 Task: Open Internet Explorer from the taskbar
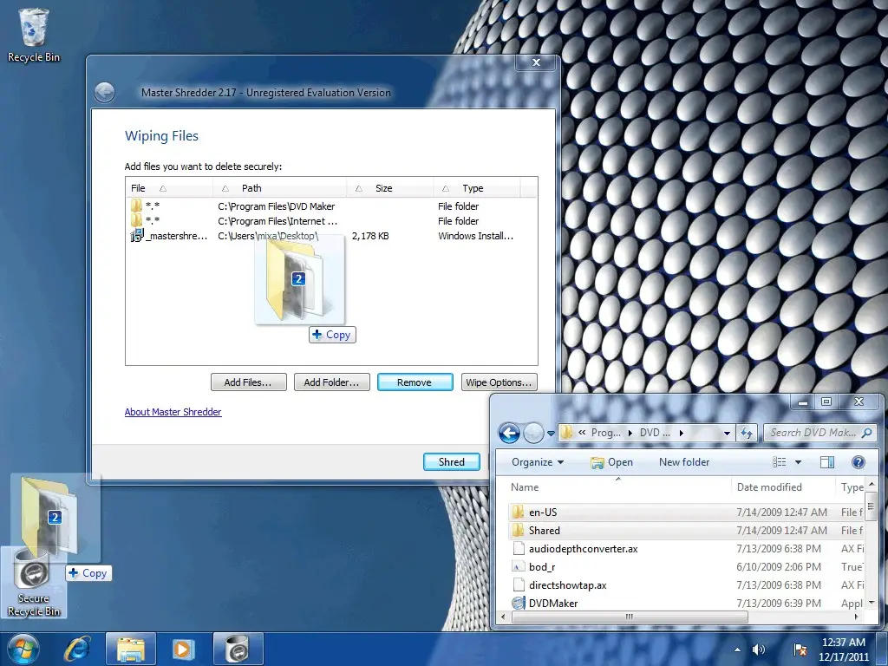(78, 649)
